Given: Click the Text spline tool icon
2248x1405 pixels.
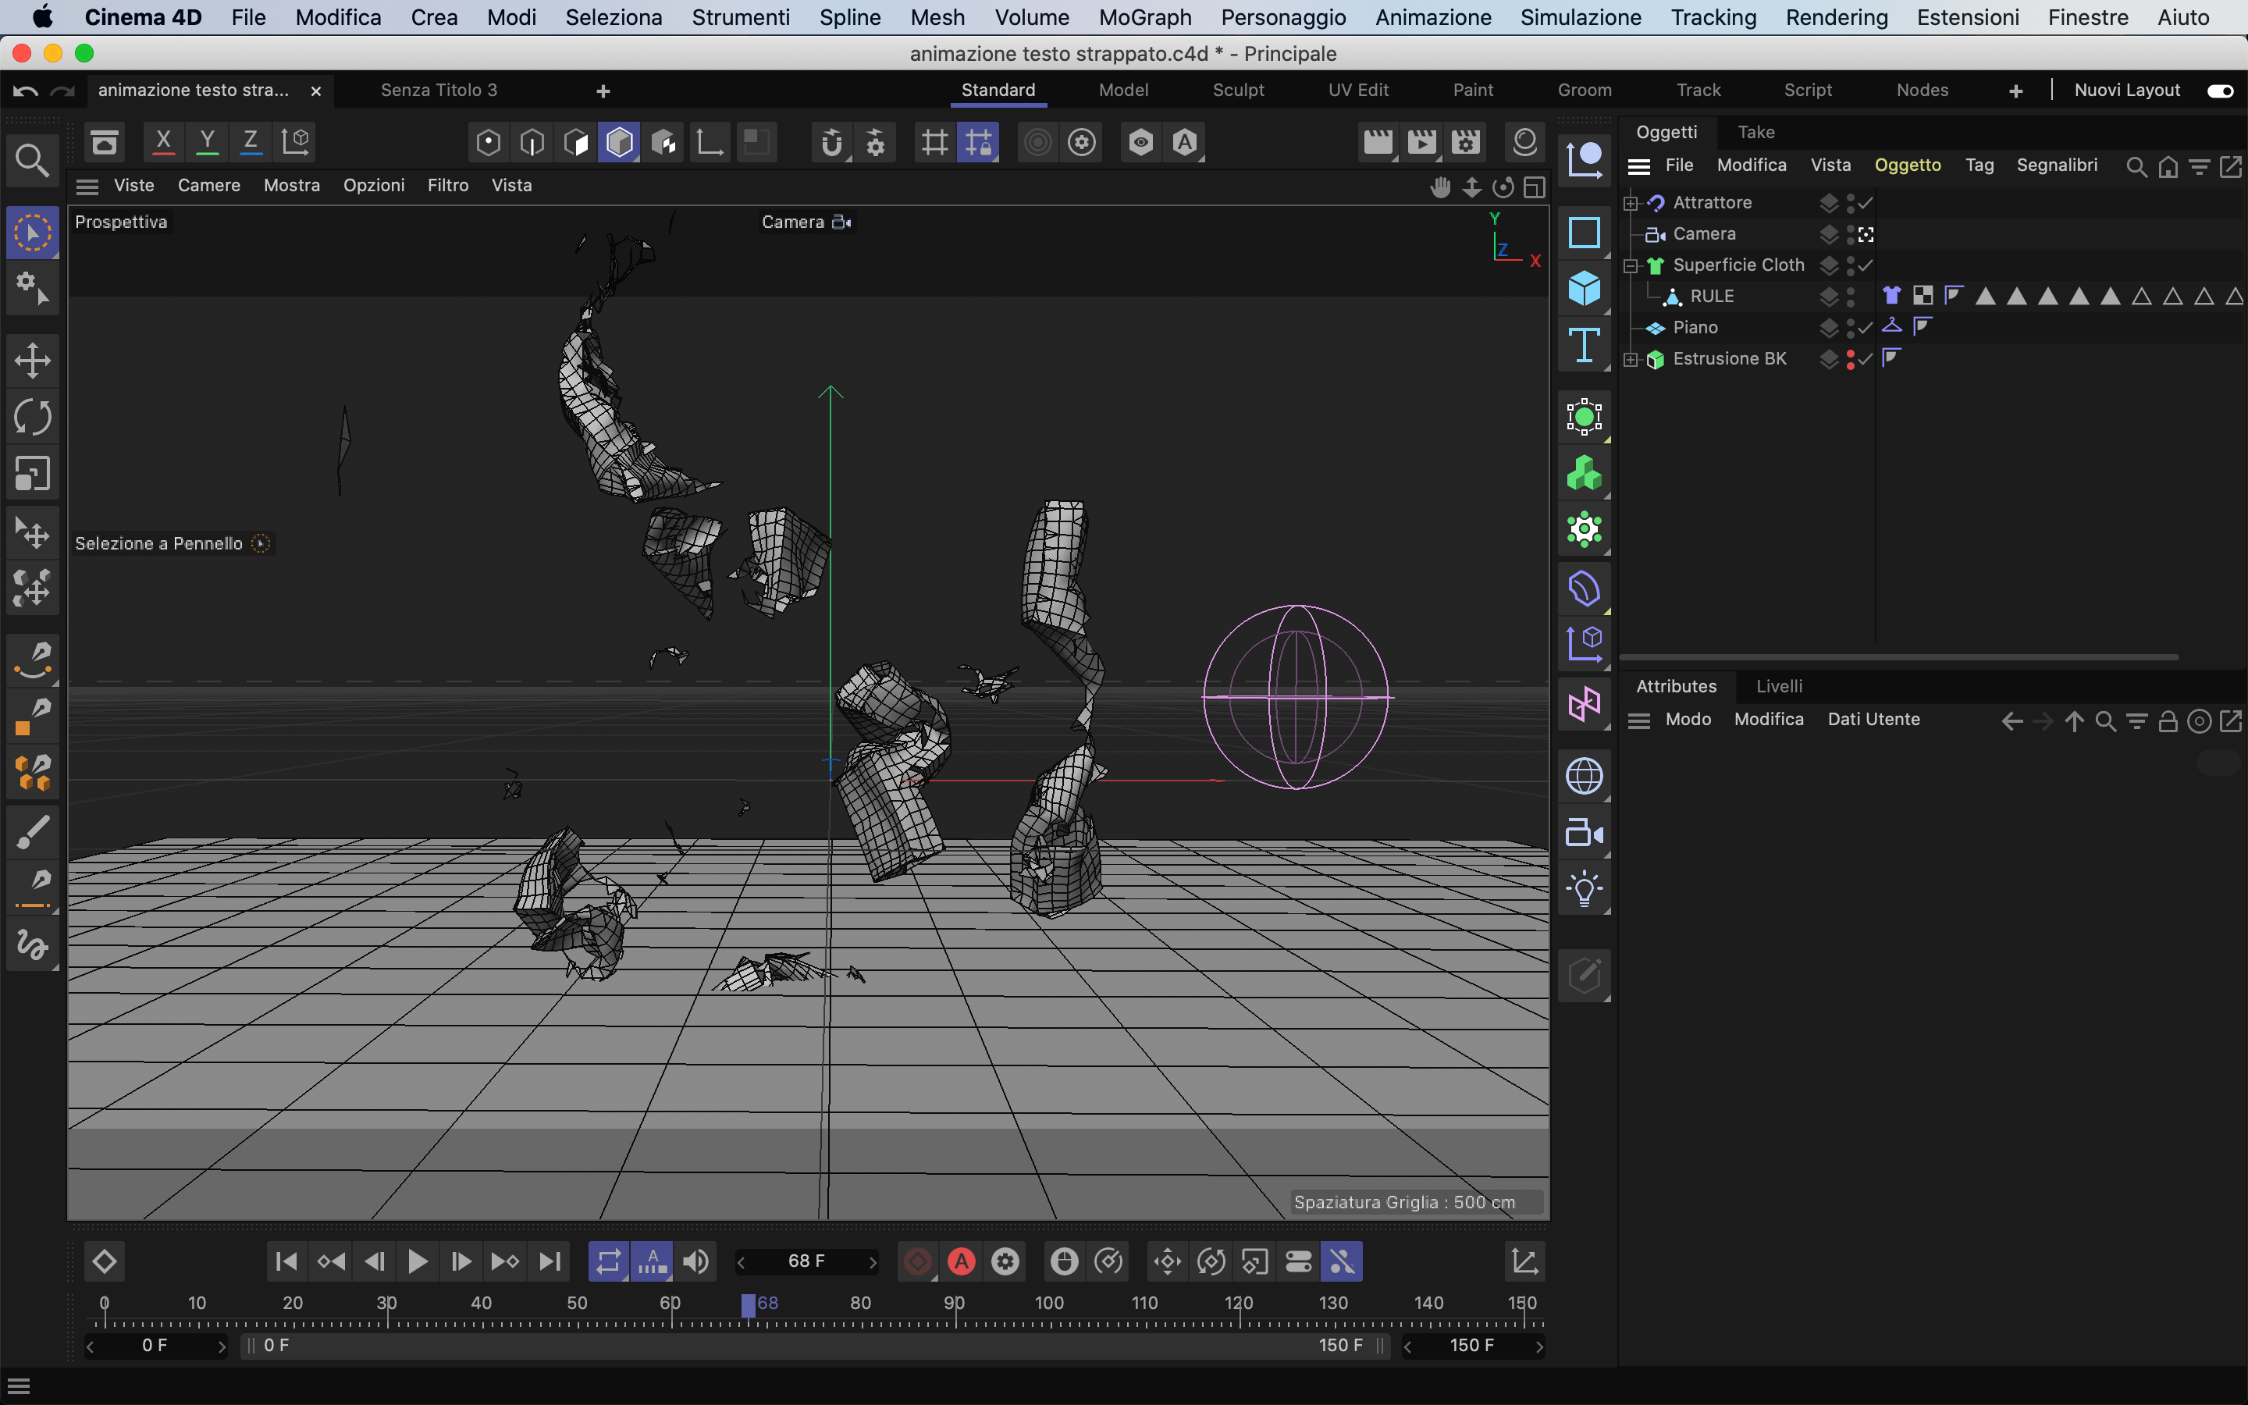Looking at the screenshot, I should [x=1584, y=346].
